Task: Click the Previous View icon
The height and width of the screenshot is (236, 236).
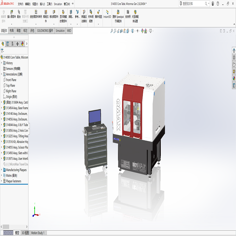Action: click(x=118, y=31)
